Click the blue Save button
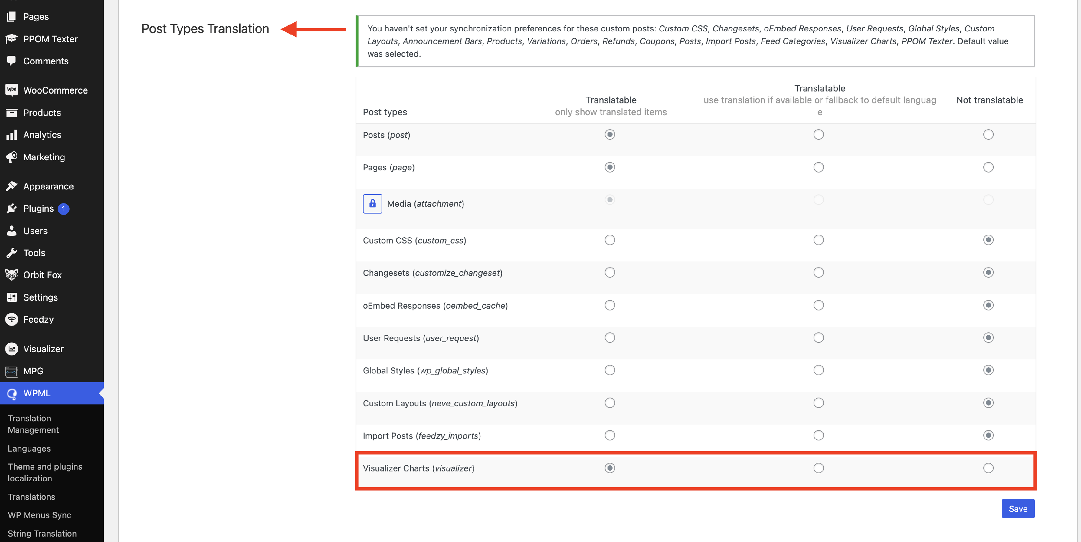 click(1018, 509)
